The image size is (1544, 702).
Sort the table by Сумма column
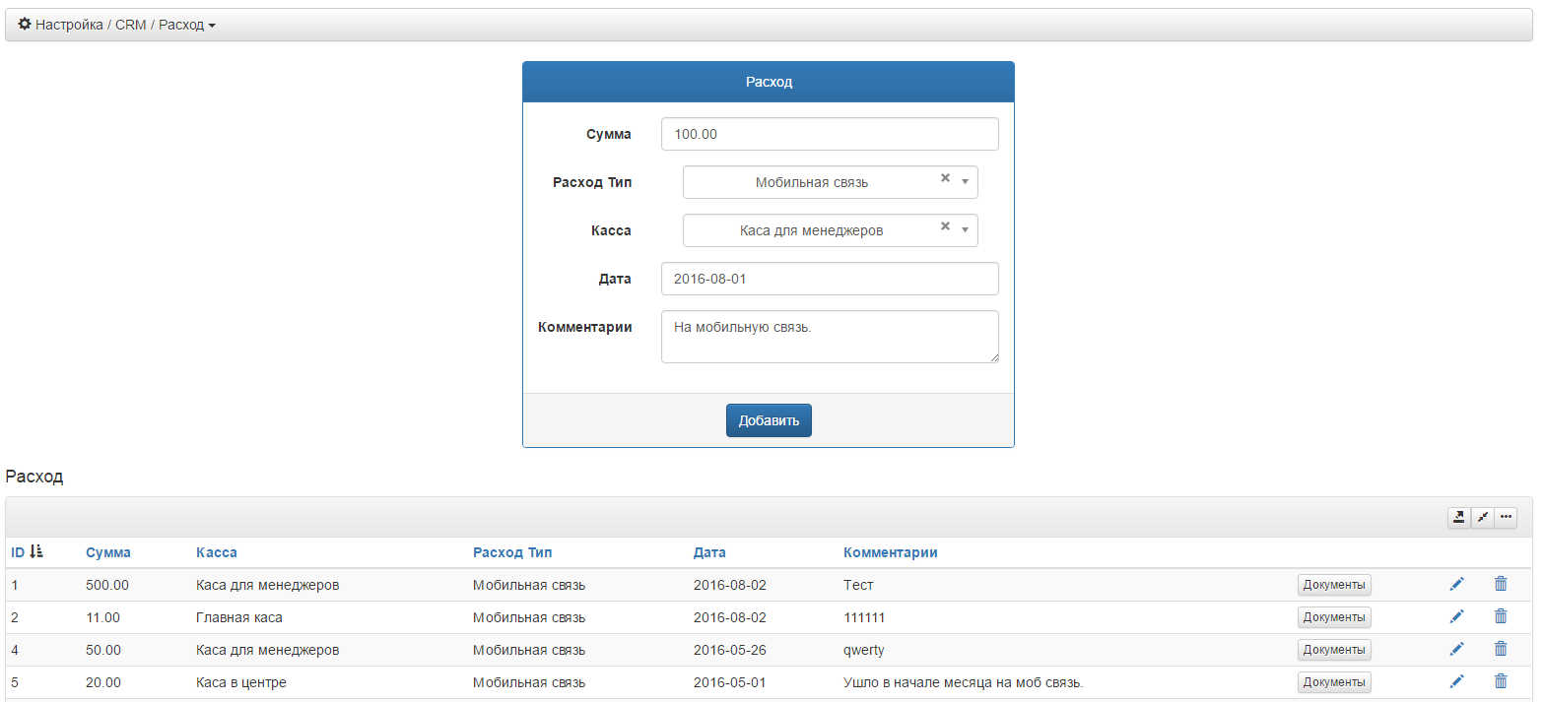click(108, 552)
